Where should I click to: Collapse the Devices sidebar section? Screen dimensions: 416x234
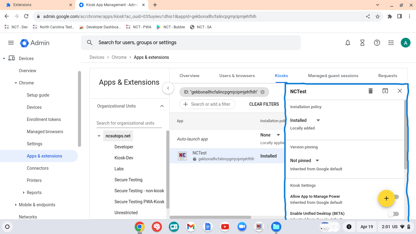point(4,58)
